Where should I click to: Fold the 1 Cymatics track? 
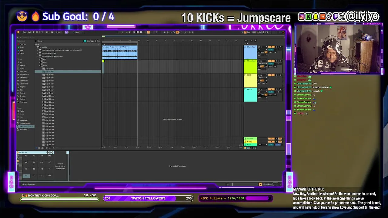(x=245, y=47)
